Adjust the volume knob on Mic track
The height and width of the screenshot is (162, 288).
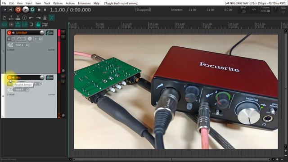click(42, 77)
